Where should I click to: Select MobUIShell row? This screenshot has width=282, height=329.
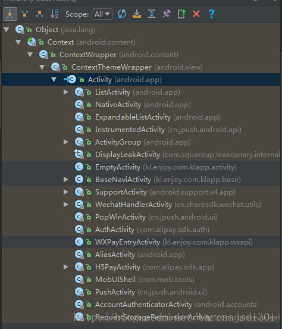click(x=141, y=279)
